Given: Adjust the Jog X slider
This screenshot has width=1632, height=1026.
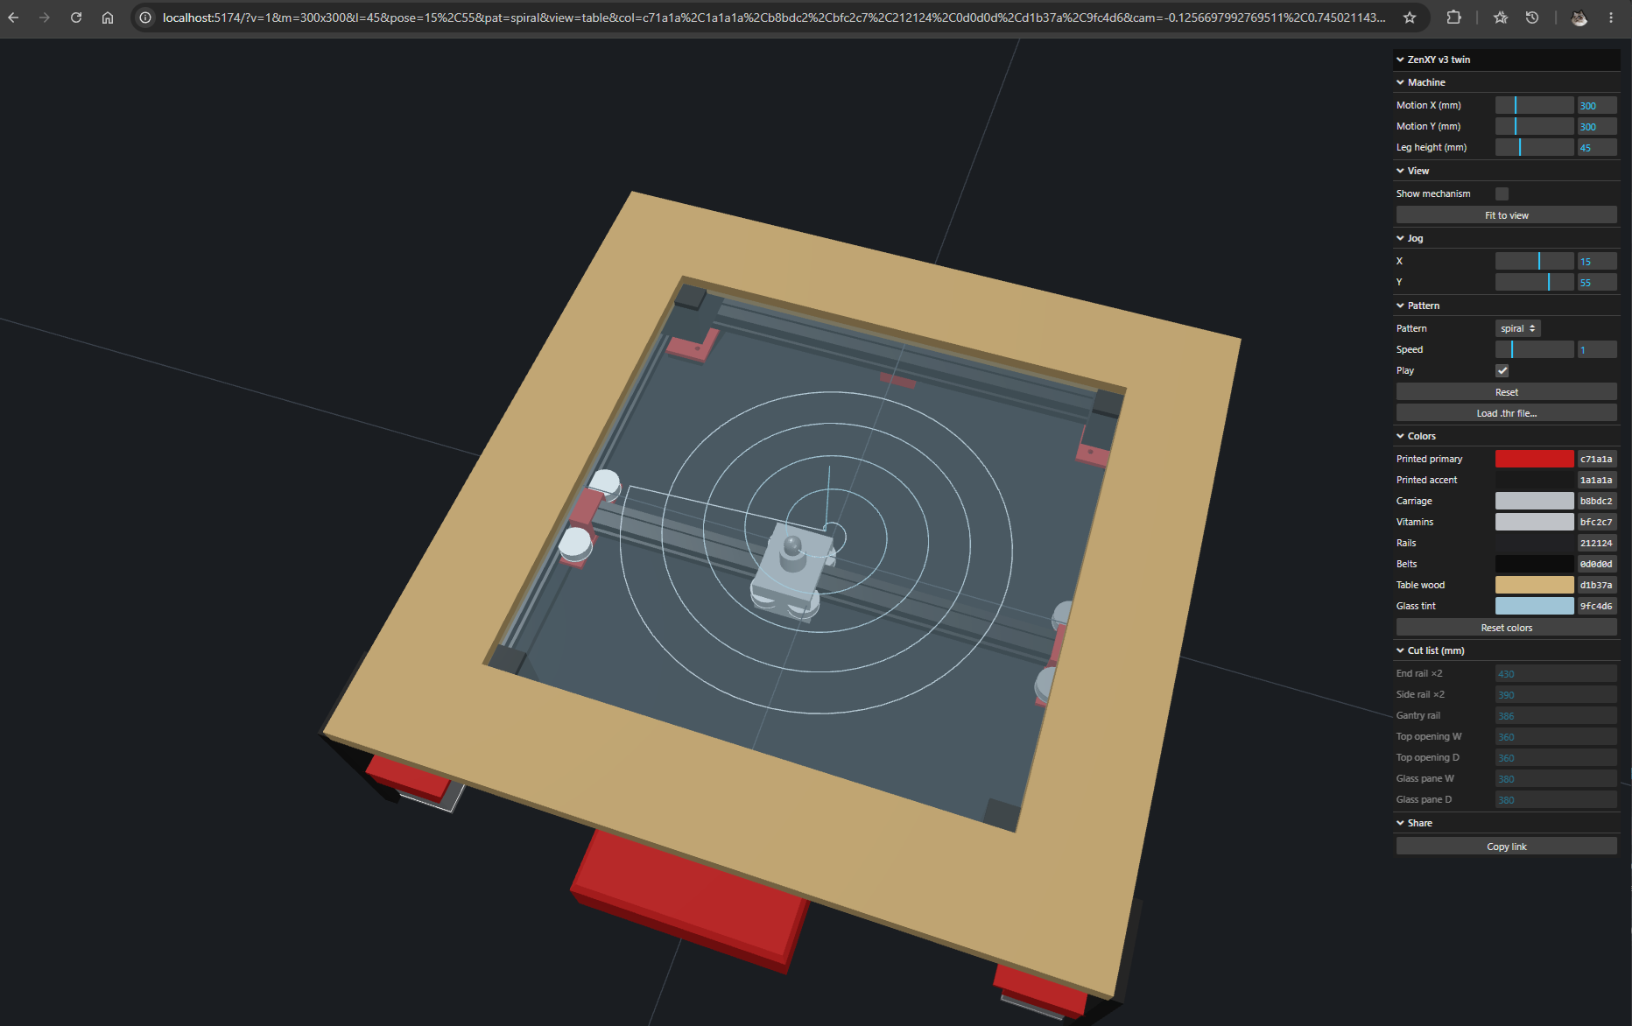Looking at the screenshot, I should (1534, 261).
